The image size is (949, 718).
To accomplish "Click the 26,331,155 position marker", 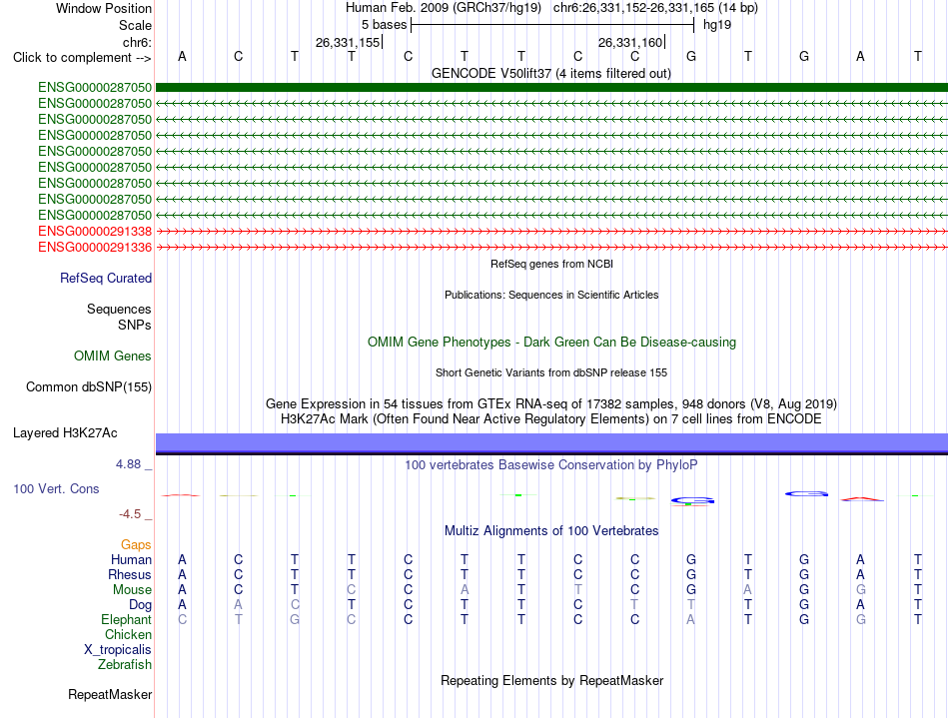I will tap(348, 42).
